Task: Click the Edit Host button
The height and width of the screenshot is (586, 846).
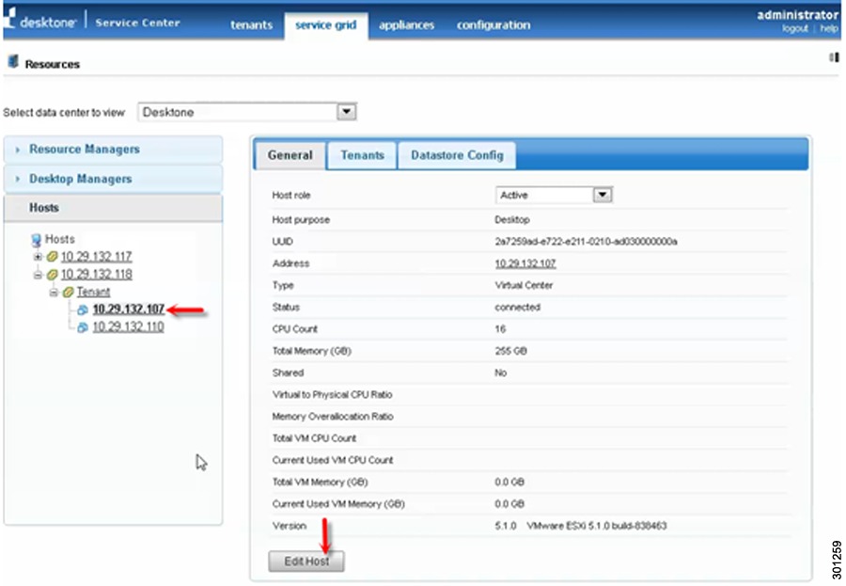Action: coord(305,562)
